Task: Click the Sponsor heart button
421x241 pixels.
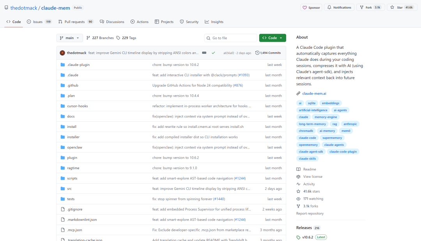Action: pos(311,7)
